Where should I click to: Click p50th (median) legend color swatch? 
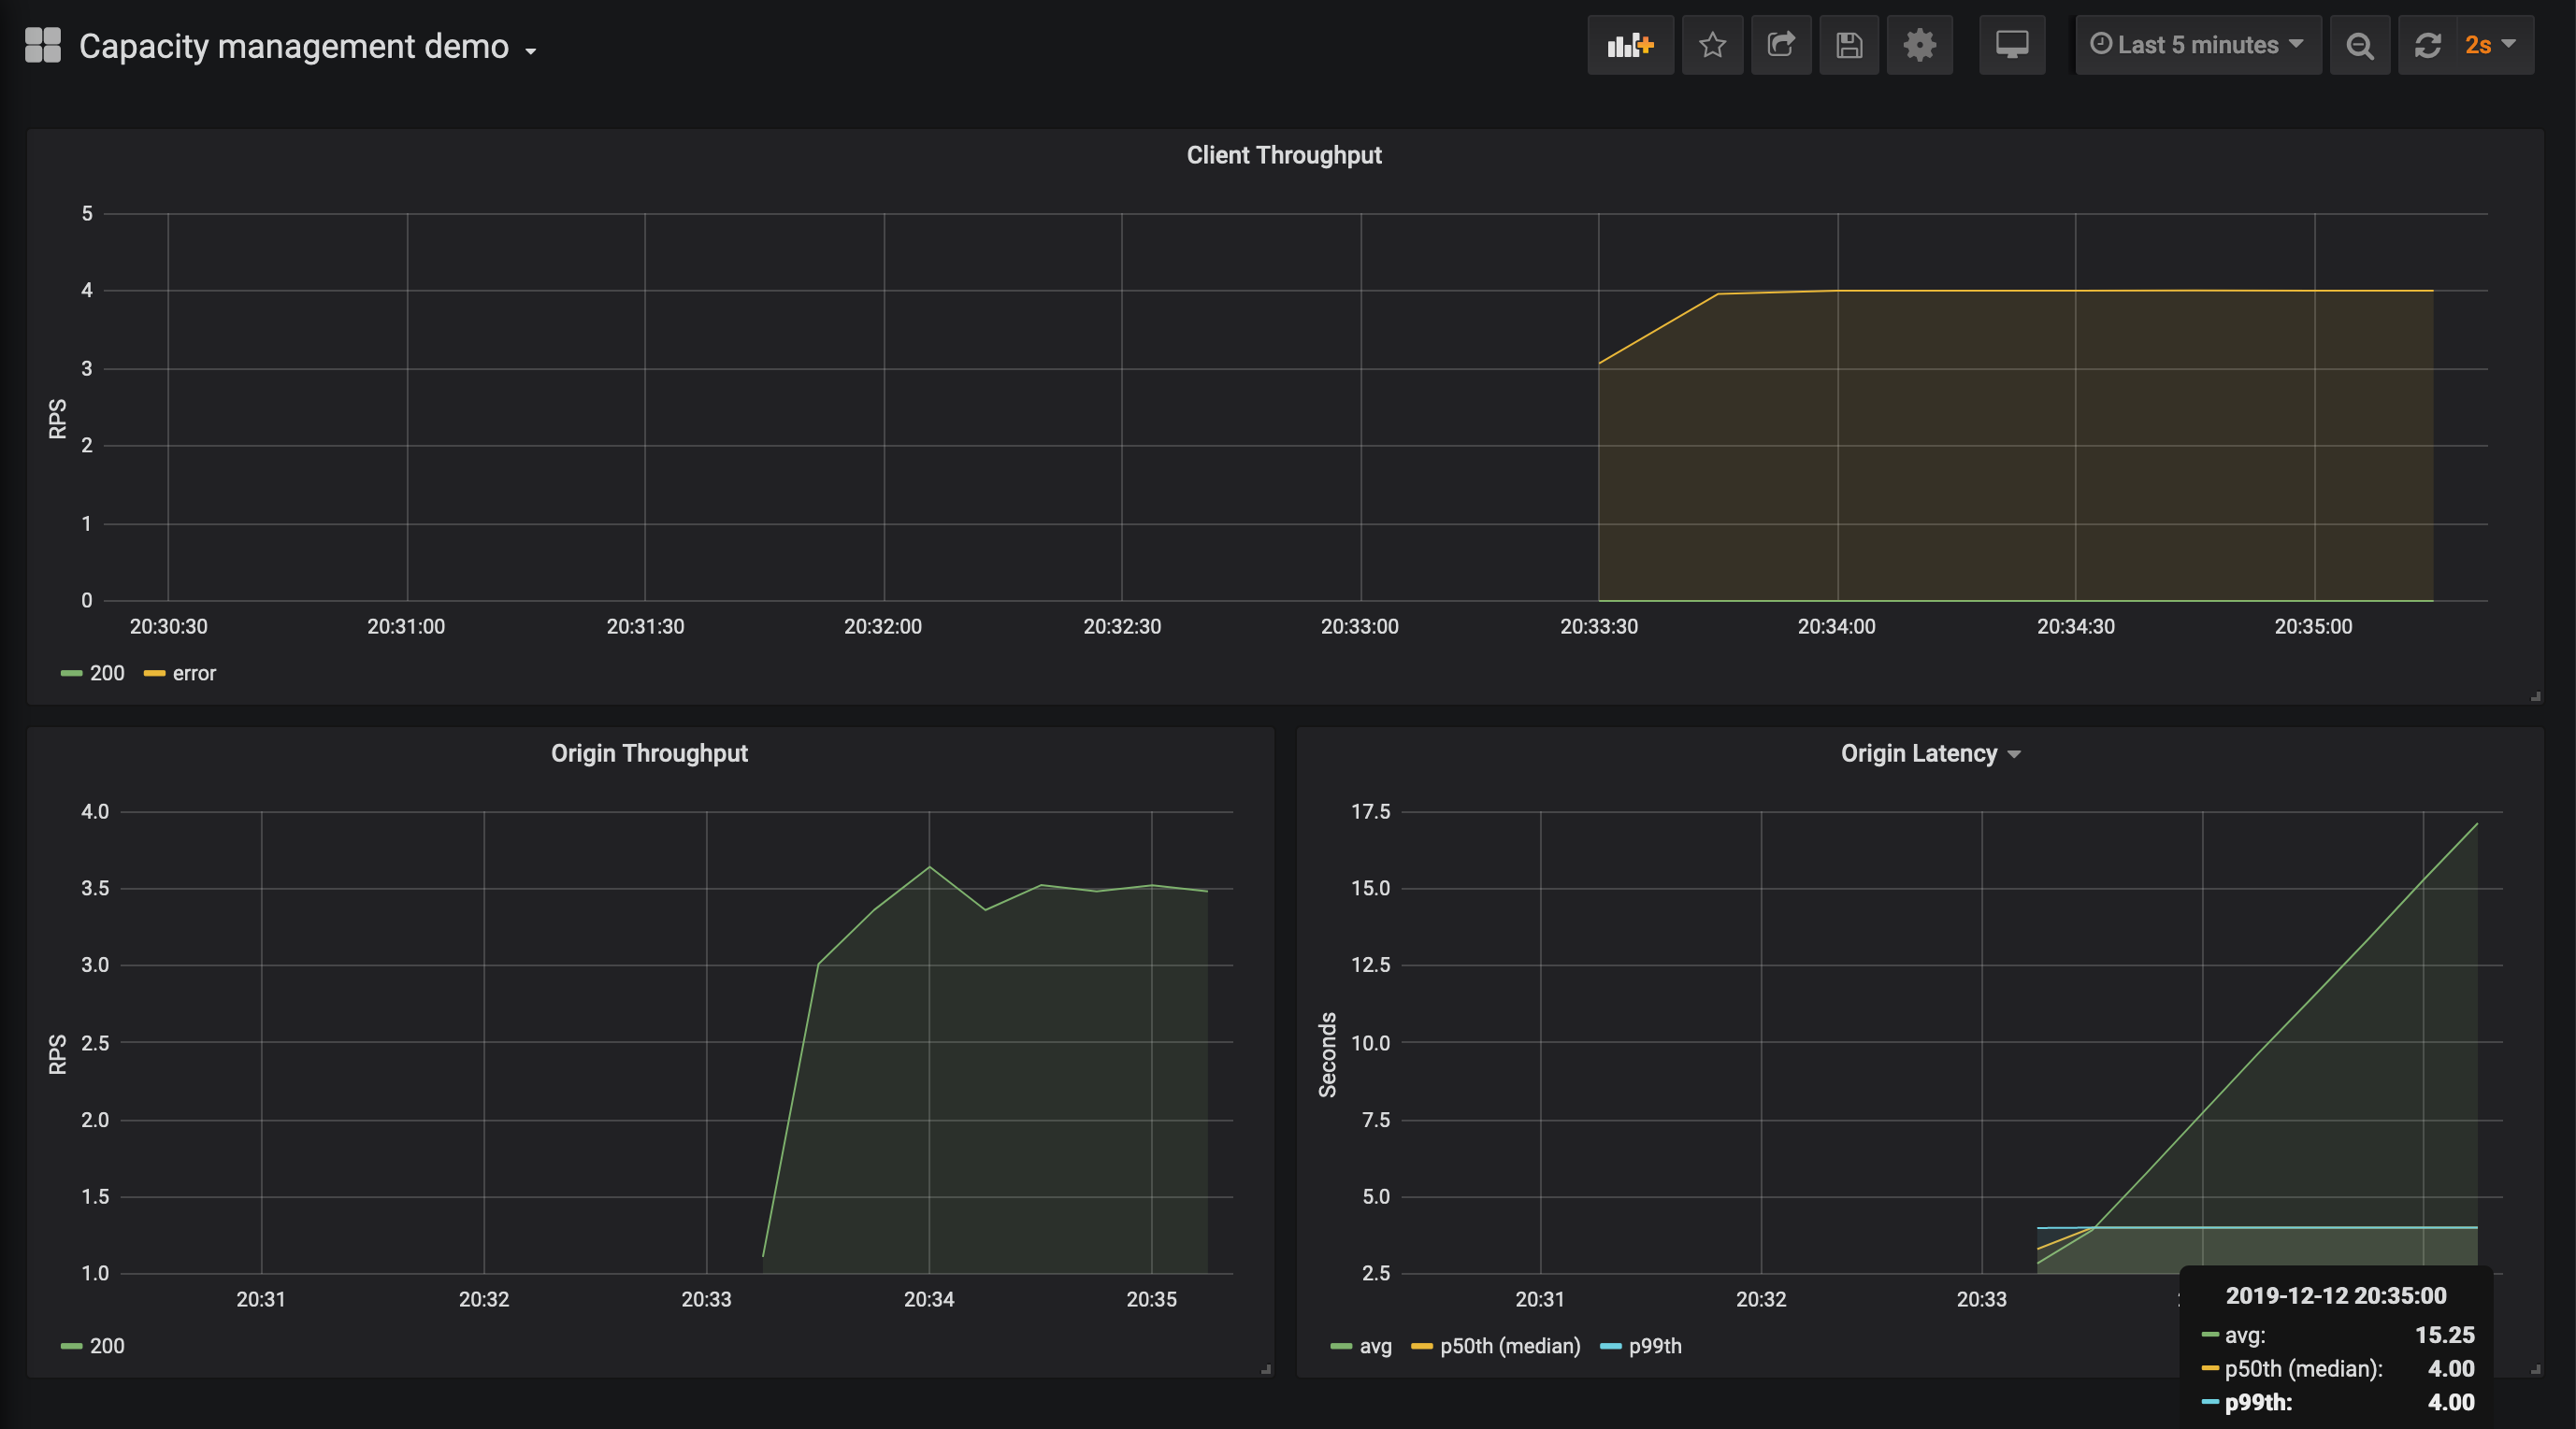1421,1346
